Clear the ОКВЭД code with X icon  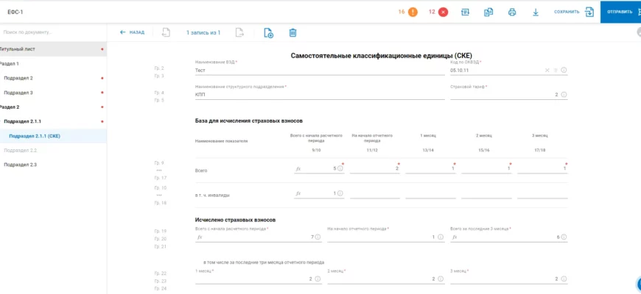[x=547, y=71]
